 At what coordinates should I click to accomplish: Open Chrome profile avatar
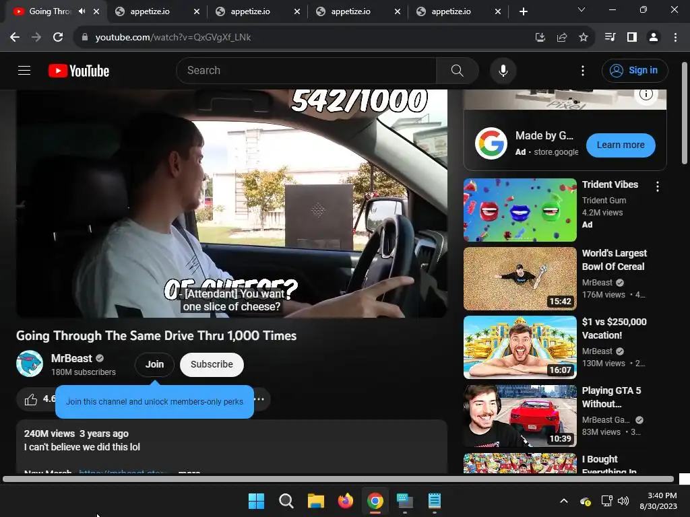point(654,38)
